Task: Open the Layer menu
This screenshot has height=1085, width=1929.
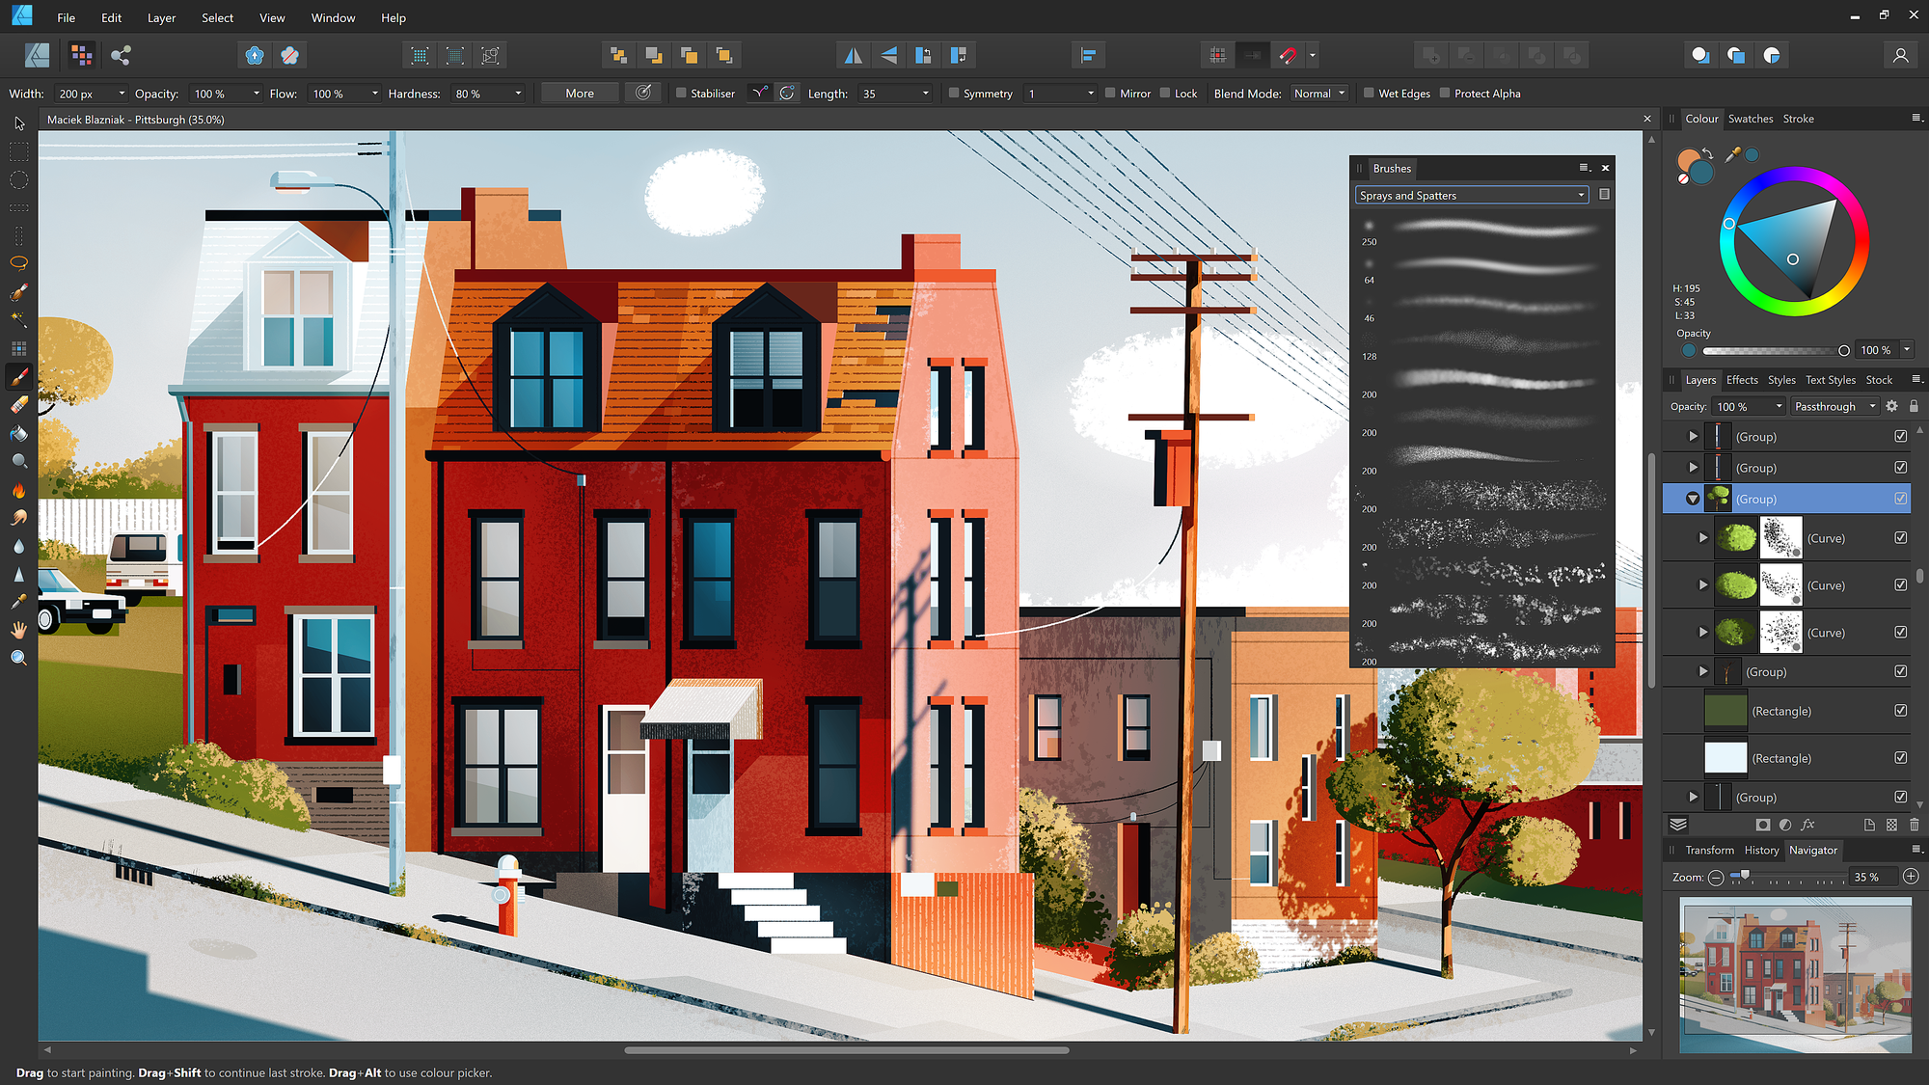Action: click(161, 17)
